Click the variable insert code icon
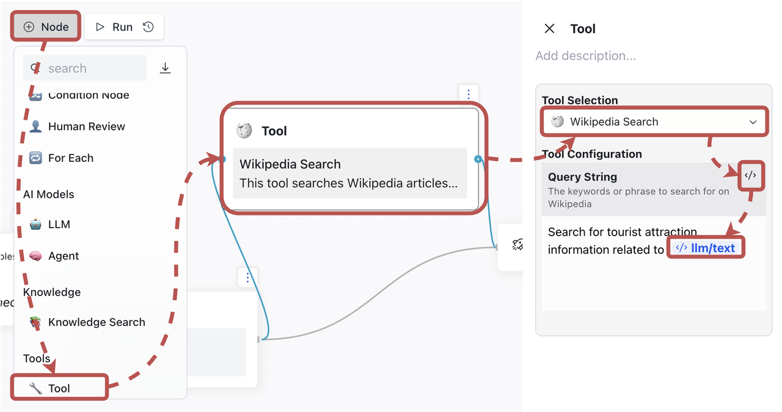 [750, 176]
